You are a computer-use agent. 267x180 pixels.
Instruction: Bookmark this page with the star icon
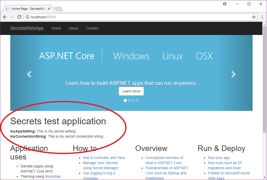(x=254, y=17)
